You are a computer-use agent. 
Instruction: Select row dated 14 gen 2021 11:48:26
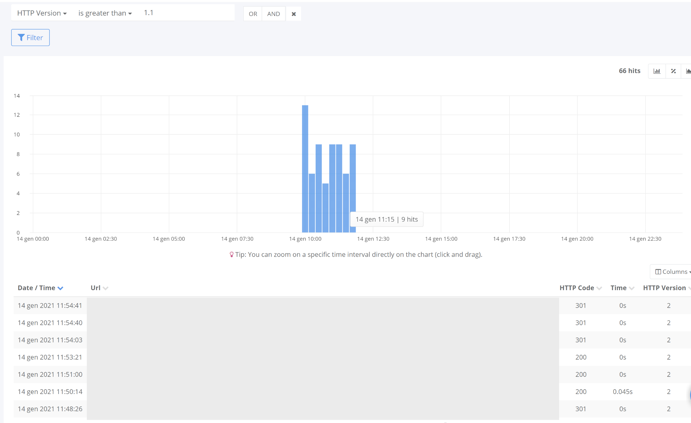coord(352,409)
